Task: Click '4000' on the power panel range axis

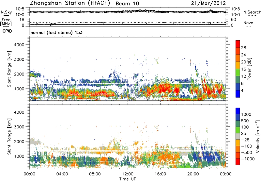Action: (19, 45)
